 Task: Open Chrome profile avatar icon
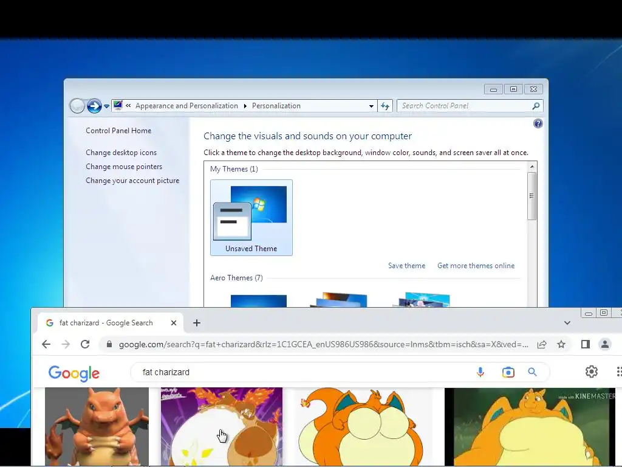click(x=604, y=344)
